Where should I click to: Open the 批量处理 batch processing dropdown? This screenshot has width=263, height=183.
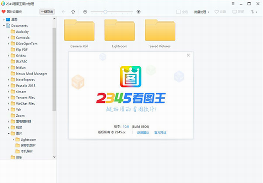pyautogui.click(x=202, y=12)
